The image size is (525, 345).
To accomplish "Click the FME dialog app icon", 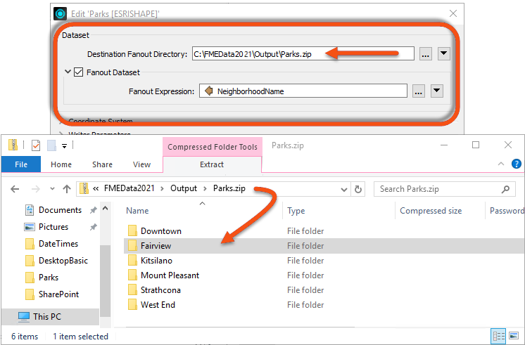I will click(60, 14).
